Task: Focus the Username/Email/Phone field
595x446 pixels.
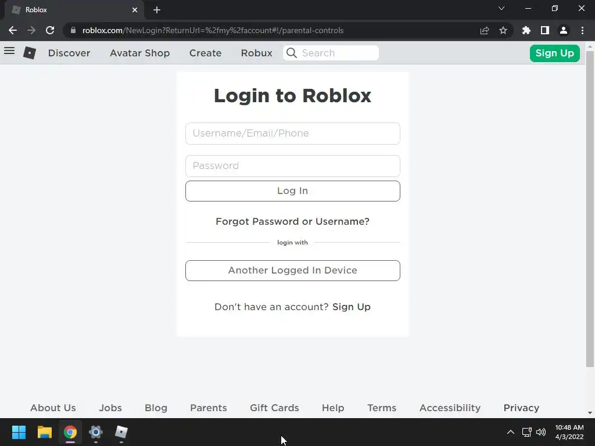Action: 293,134
